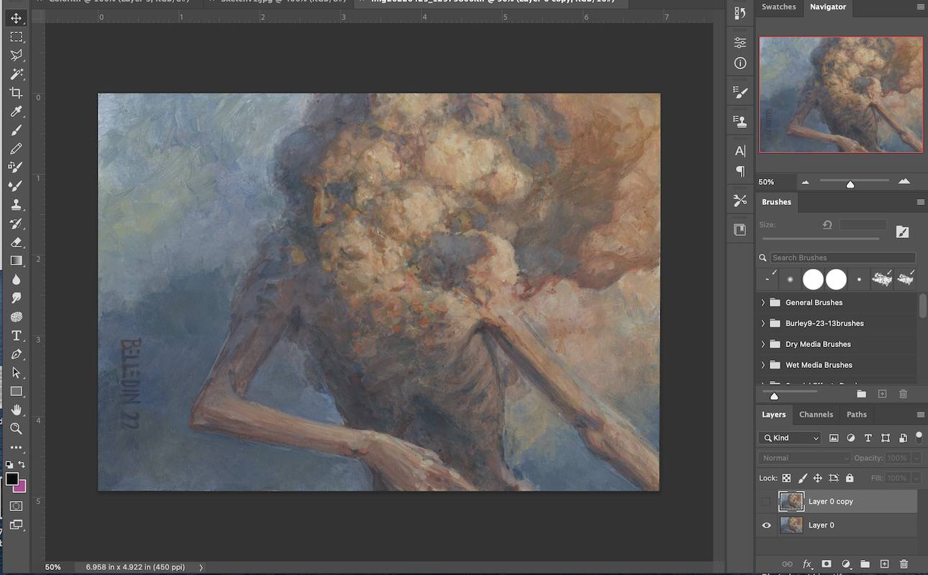This screenshot has width=928, height=575.
Task: Select the Mixer Brush tool
Action: click(16, 185)
